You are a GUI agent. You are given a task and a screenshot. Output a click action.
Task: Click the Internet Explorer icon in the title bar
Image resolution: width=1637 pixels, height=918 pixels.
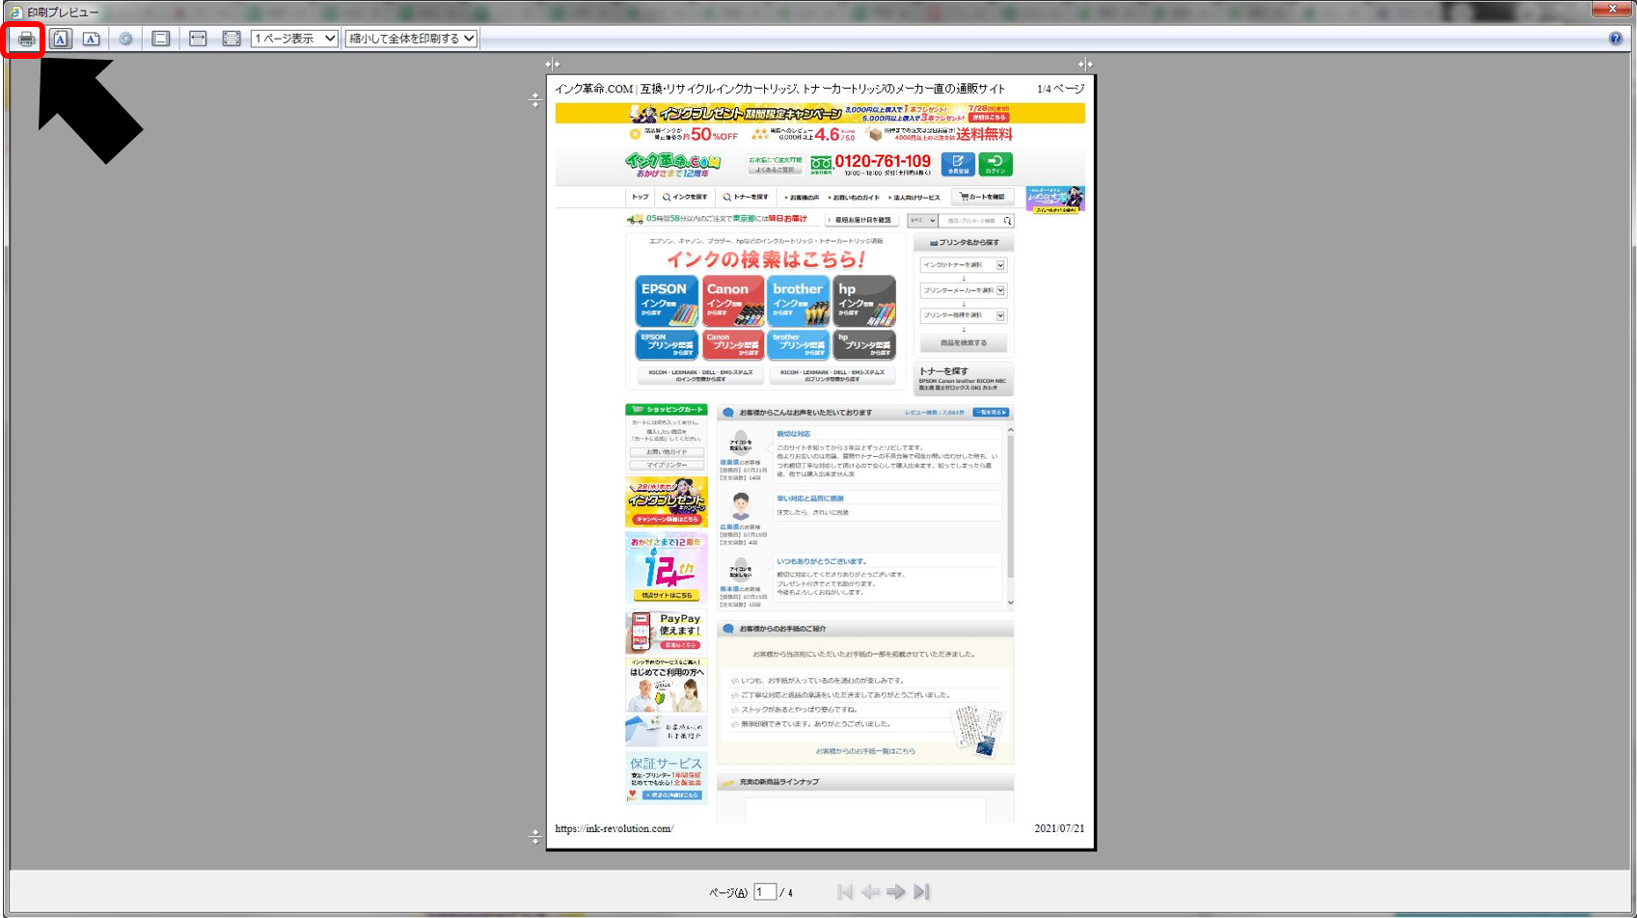[15, 12]
